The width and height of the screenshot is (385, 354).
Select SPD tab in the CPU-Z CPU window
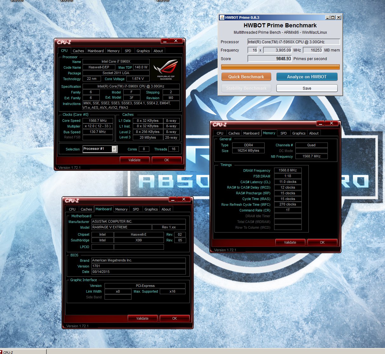pos(128,51)
